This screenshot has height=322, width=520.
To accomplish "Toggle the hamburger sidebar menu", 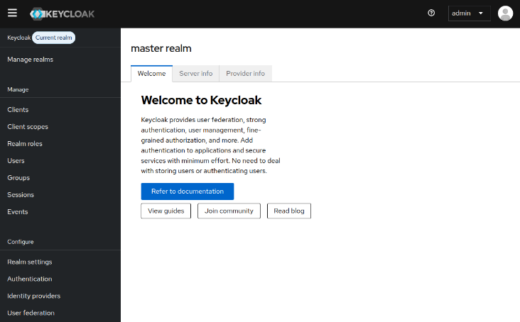I will click(12, 13).
